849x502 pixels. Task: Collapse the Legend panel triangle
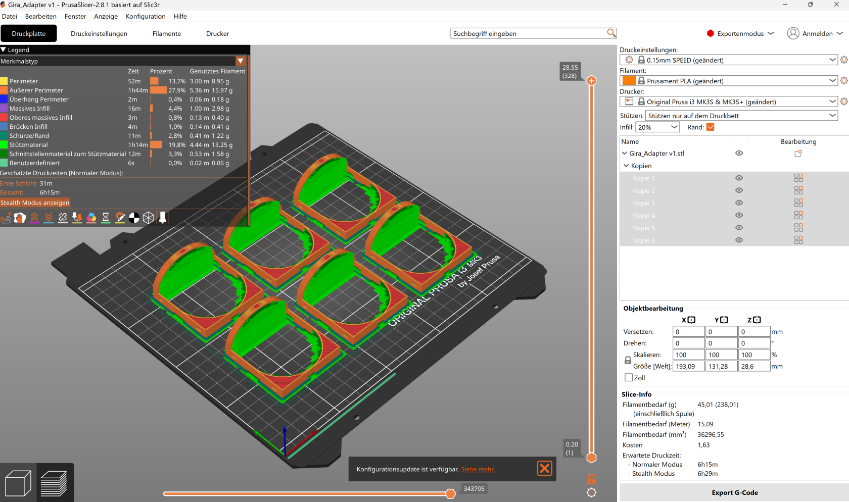[x=3, y=49]
